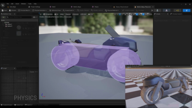Open the Preview Mesh dropdown

click(24, 10)
